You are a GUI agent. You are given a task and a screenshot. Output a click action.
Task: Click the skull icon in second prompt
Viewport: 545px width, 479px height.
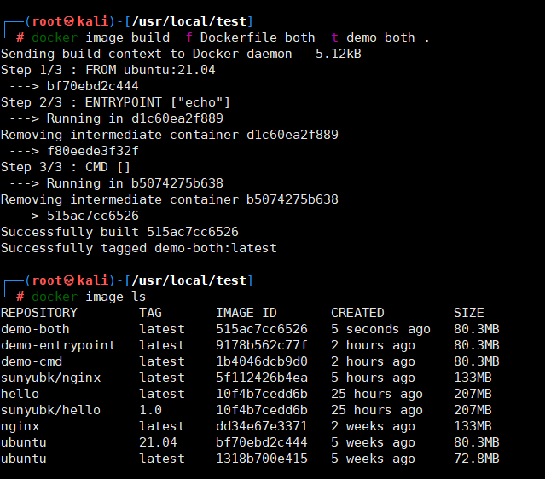click(x=69, y=280)
